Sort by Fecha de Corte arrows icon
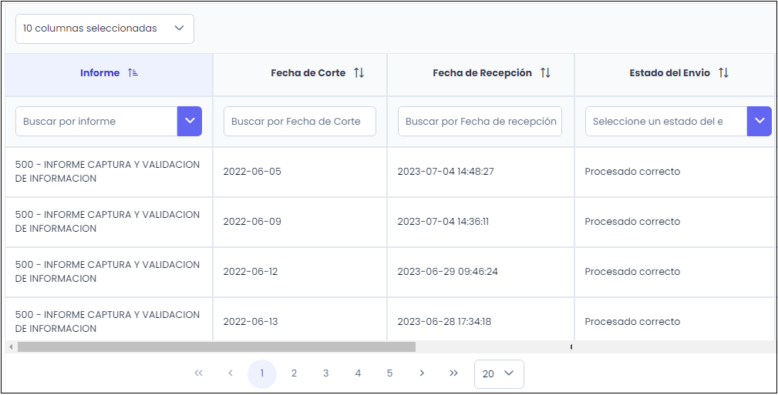This screenshot has height=395, width=778. tap(359, 73)
